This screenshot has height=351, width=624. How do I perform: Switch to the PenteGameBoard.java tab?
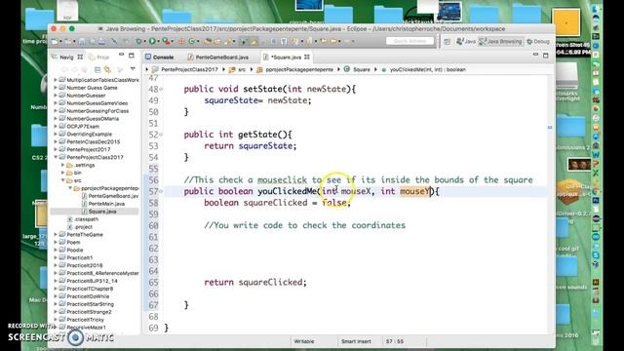(x=218, y=58)
